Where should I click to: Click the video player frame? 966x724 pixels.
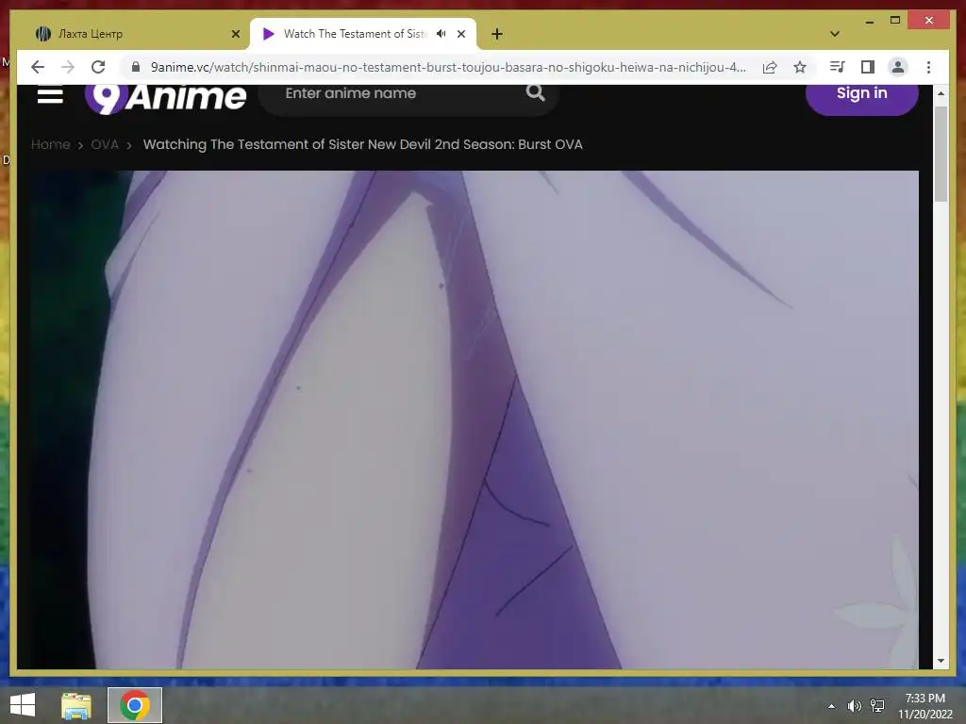[x=475, y=420]
